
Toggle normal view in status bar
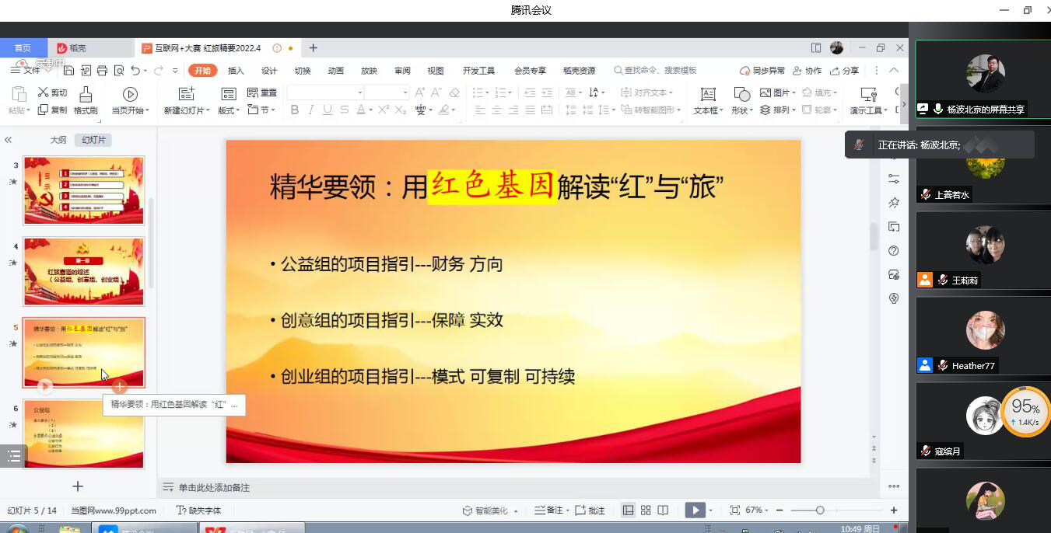coord(628,510)
